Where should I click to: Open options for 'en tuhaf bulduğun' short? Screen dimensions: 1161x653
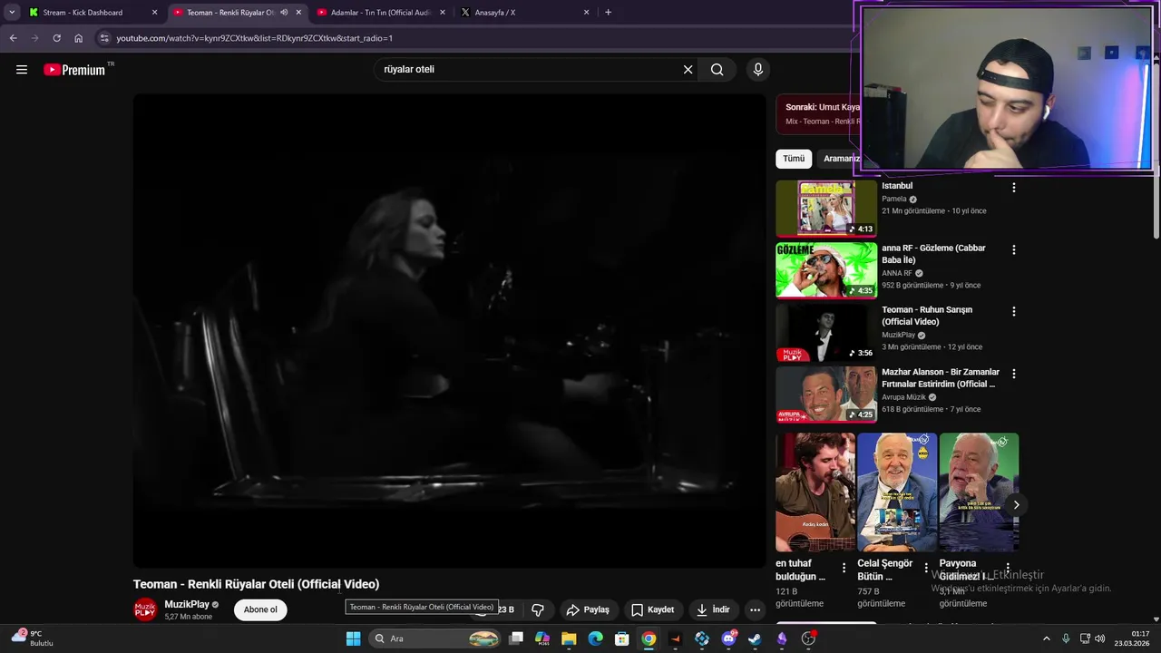tap(844, 569)
